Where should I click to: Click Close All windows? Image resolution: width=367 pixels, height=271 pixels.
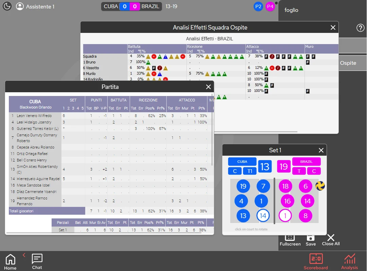(x=331, y=240)
